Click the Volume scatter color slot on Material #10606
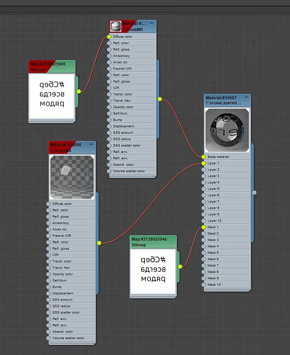Image resolution: width=290 pixels, height=355 pixels. tap(71, 338)
